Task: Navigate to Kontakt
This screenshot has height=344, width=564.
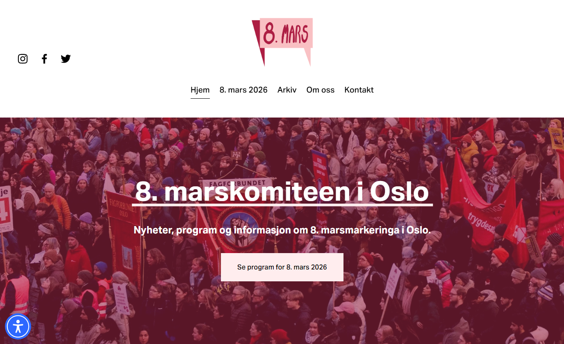Action: coord(359,90)
